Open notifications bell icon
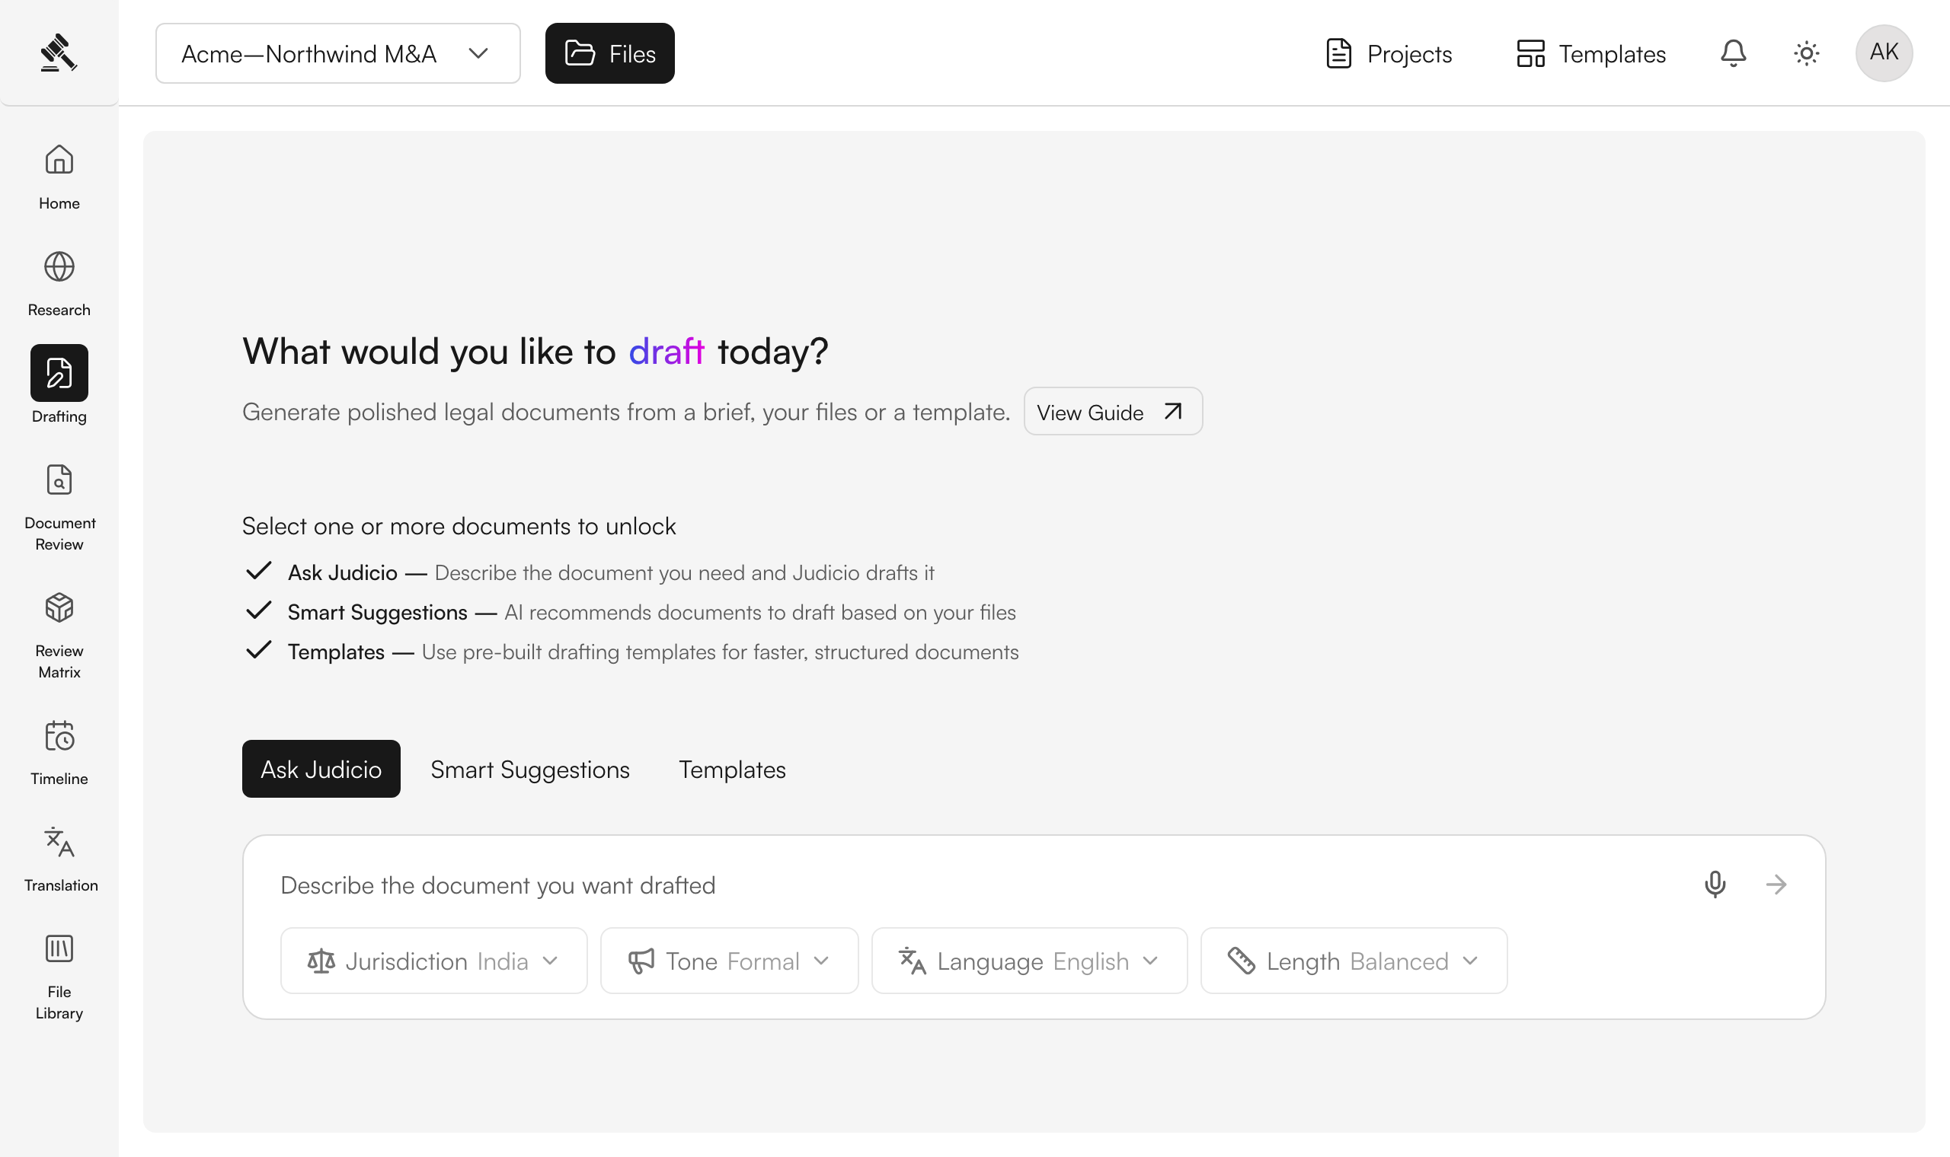 [1733, 53]
